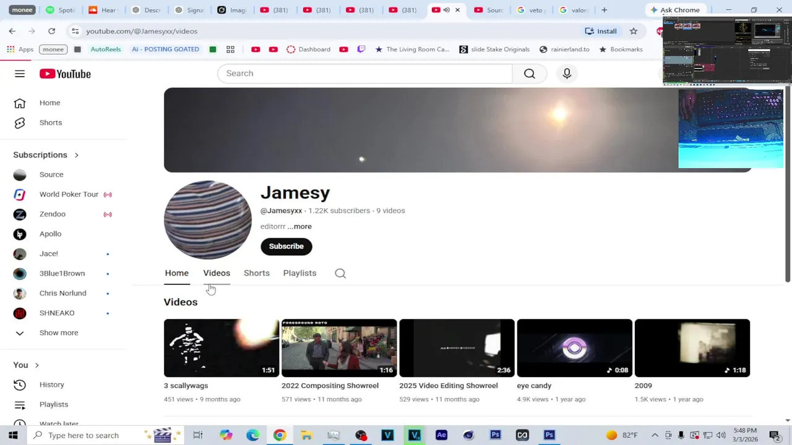This screenshot has width=792, height=445.
Task: Open the Dashboard bookmark
Action: click(x=308, y=49)
